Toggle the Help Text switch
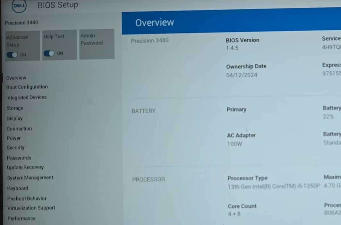The image size is (341, 225). [x=49, y=53]
